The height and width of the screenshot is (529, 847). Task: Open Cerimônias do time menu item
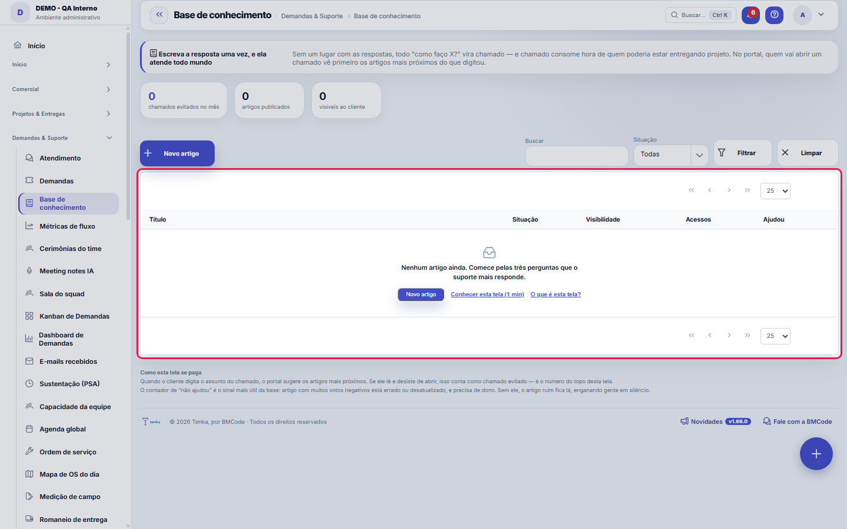coord(69,249)
